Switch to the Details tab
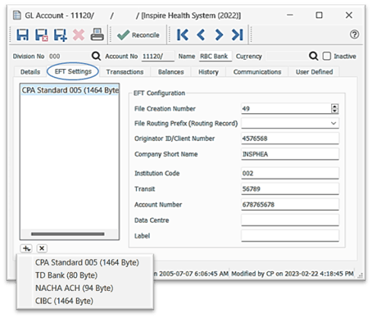The image size is (372, 318). pos(30,72)
